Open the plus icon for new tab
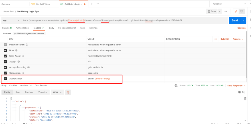 (92, 4)
